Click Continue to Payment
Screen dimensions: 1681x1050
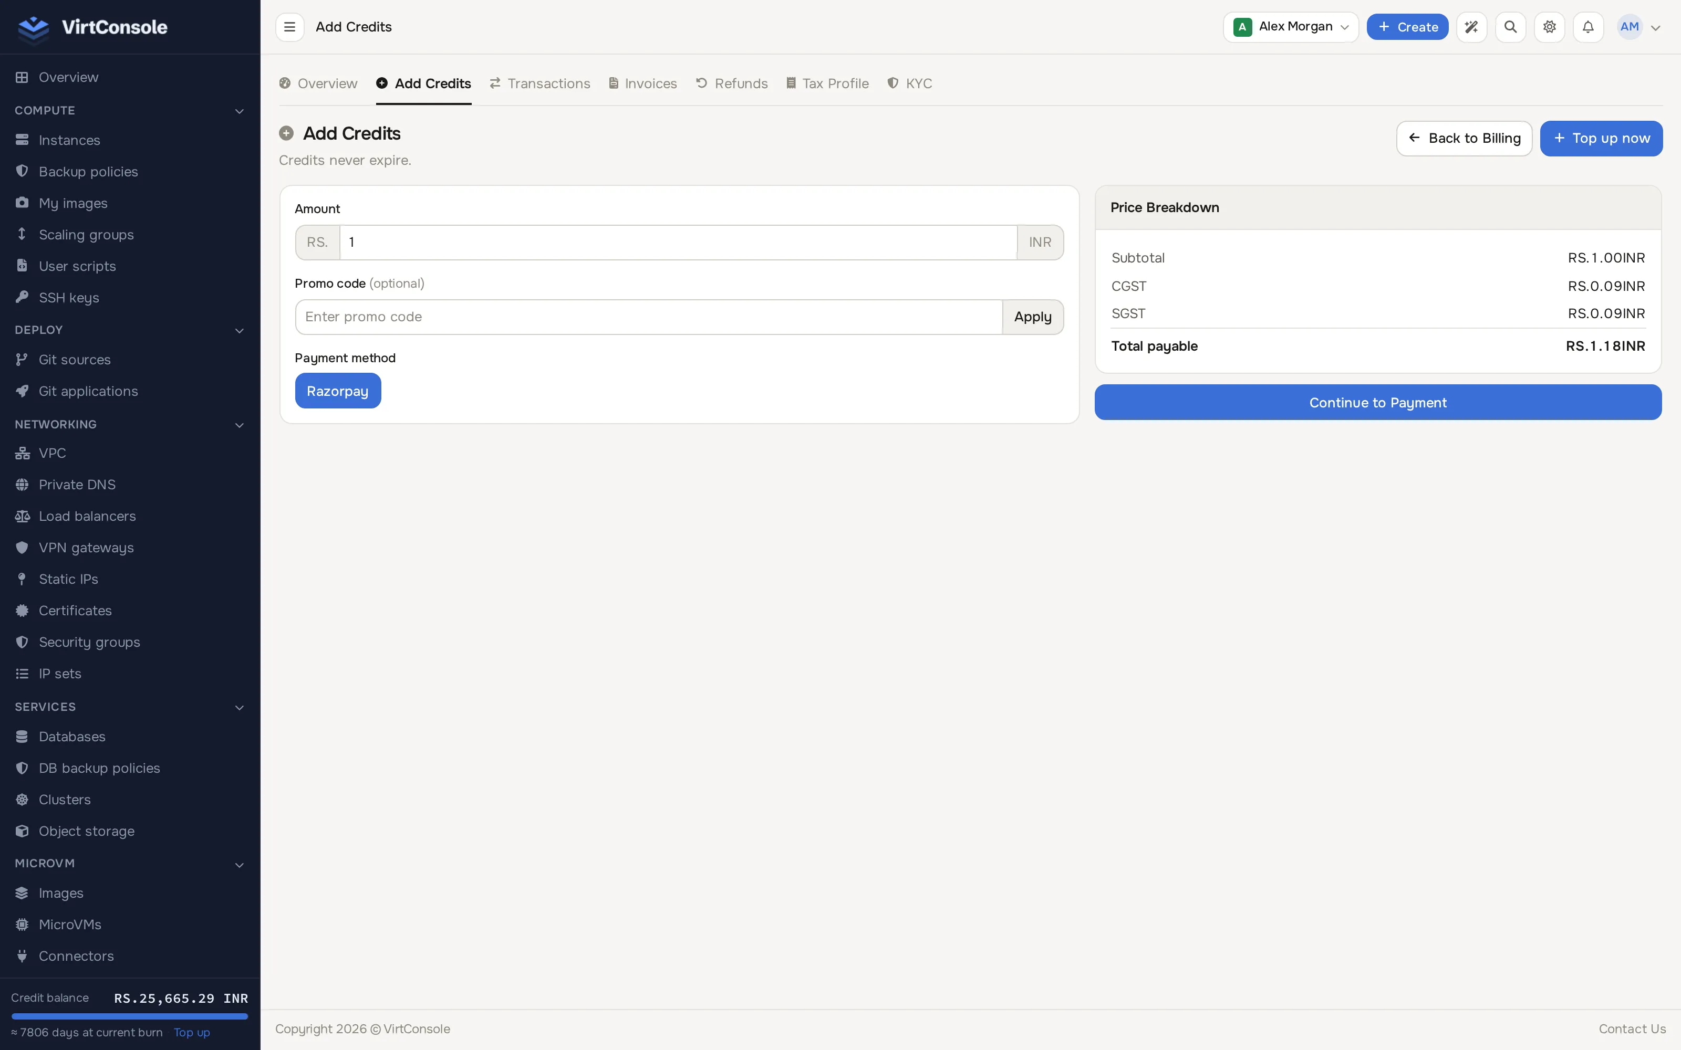pyautogui.click(x=1378, y=403)
